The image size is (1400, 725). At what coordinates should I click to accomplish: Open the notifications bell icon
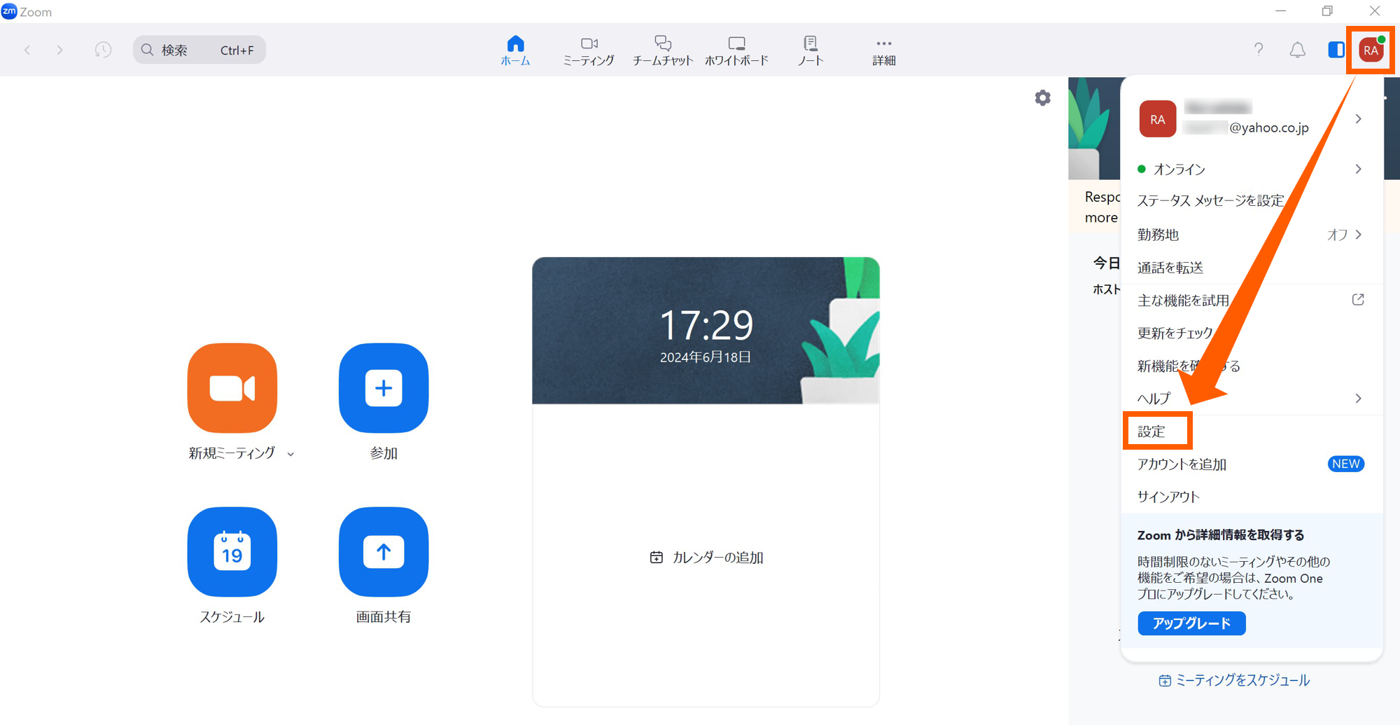1297,50
